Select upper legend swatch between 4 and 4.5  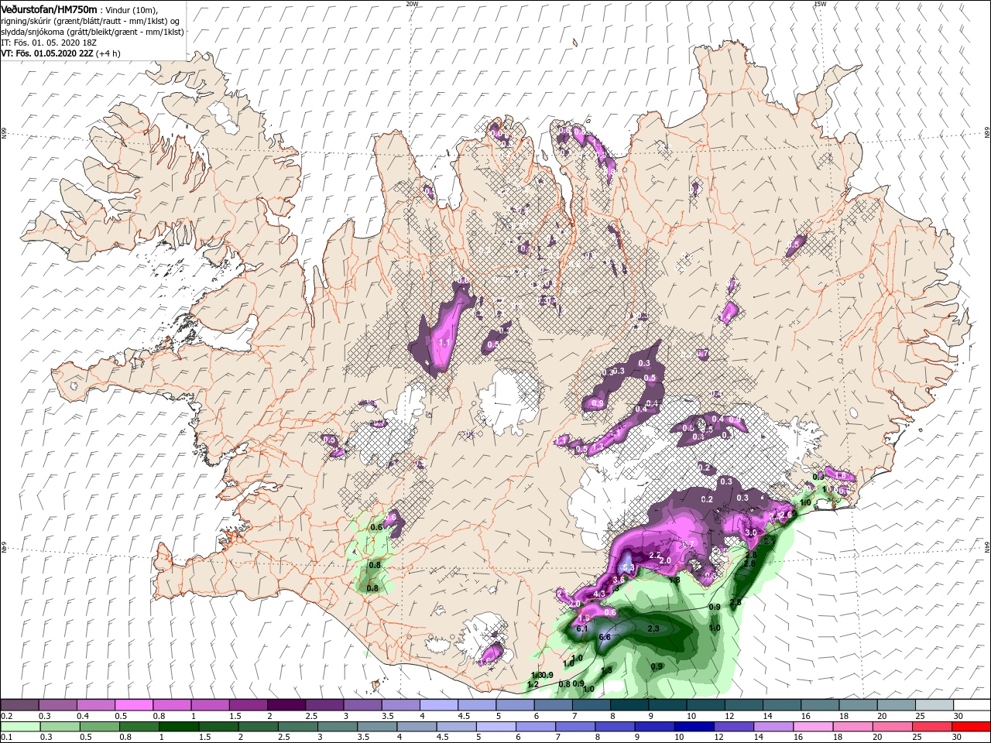click(x=439, y=705)
